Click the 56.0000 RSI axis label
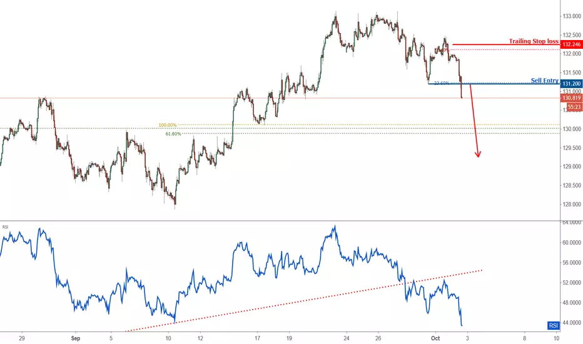 (x=572, y=263)
